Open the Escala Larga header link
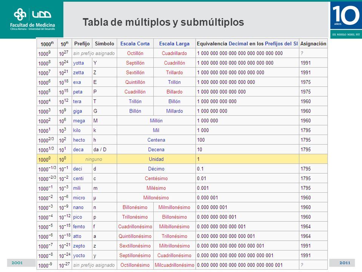This screenshot has width=362, height=272. tap(174, 44)
